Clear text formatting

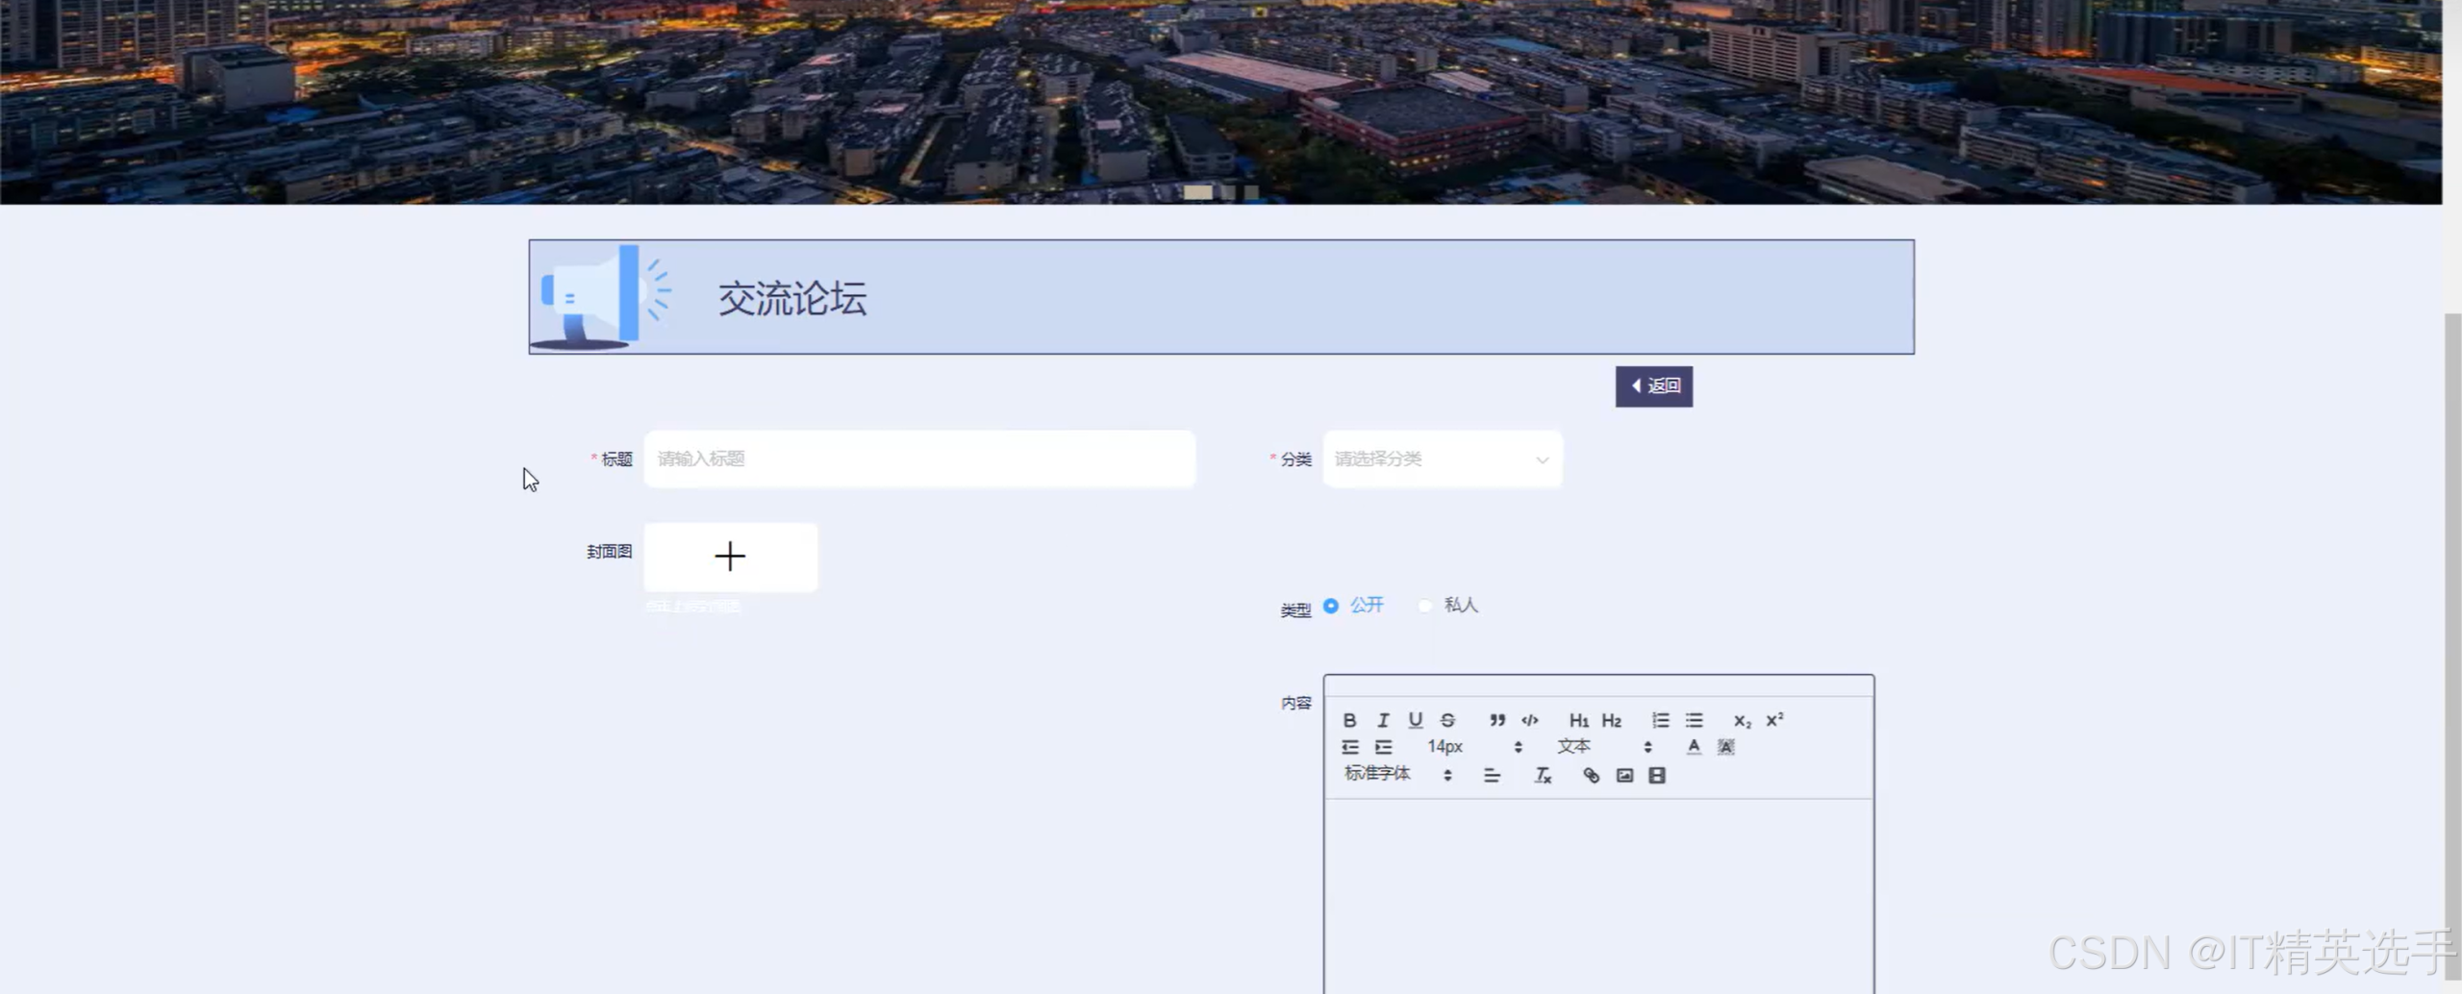[x=1543, y=775]
